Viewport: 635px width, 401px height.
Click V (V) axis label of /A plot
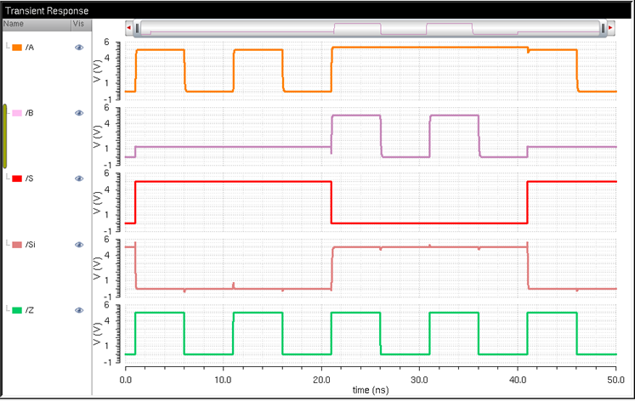[97, 71]
